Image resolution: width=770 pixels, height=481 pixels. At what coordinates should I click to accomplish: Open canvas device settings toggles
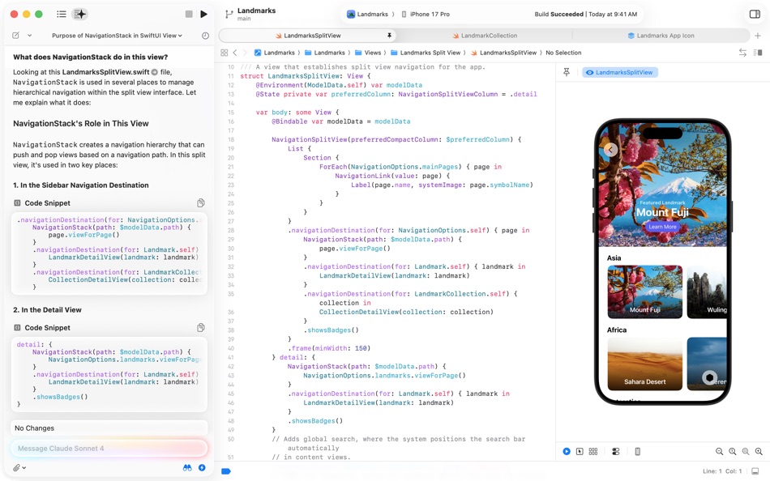click(x=616, y=452)
